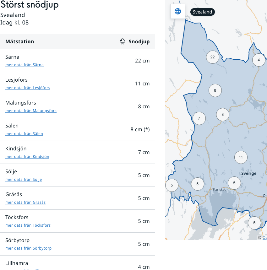Open more data from Sälen
This screenshot has height=270, width=267.
[x=24, y=134]
